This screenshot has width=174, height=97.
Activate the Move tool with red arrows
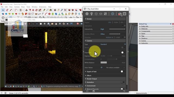pos(33,10)
